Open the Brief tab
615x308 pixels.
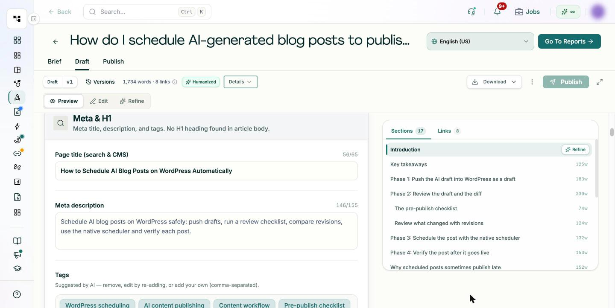(55, 61)
